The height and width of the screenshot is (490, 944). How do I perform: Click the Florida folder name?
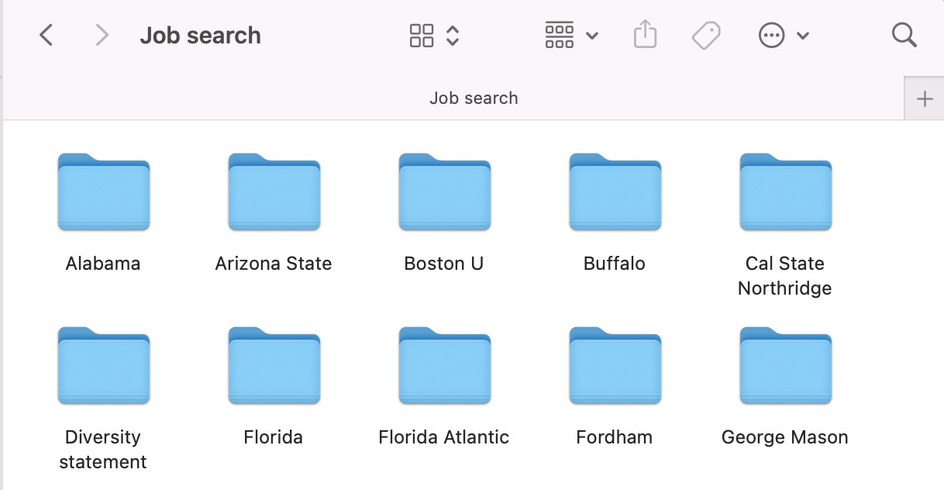(274, 437)
